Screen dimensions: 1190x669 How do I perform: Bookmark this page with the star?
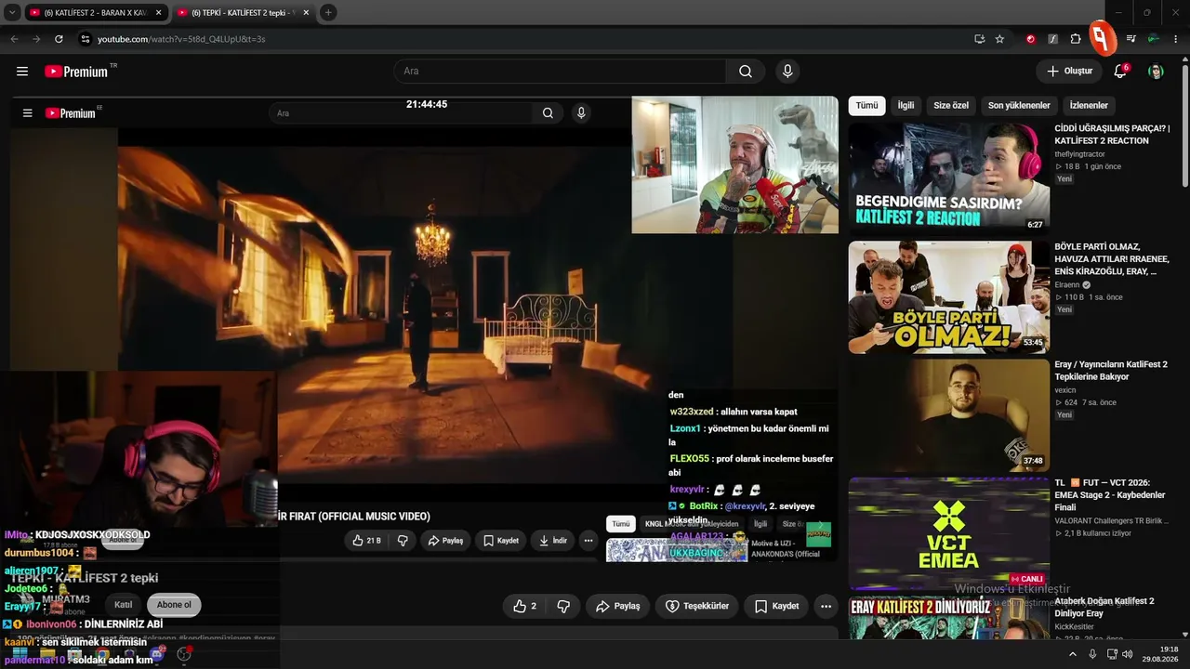[x=999, y=39]
